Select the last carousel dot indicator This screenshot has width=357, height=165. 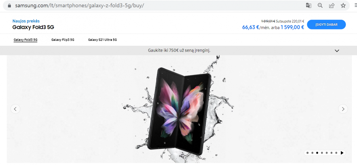click(x=336, y=153)
